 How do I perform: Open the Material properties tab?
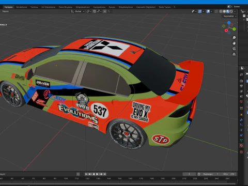coord(241,146)
